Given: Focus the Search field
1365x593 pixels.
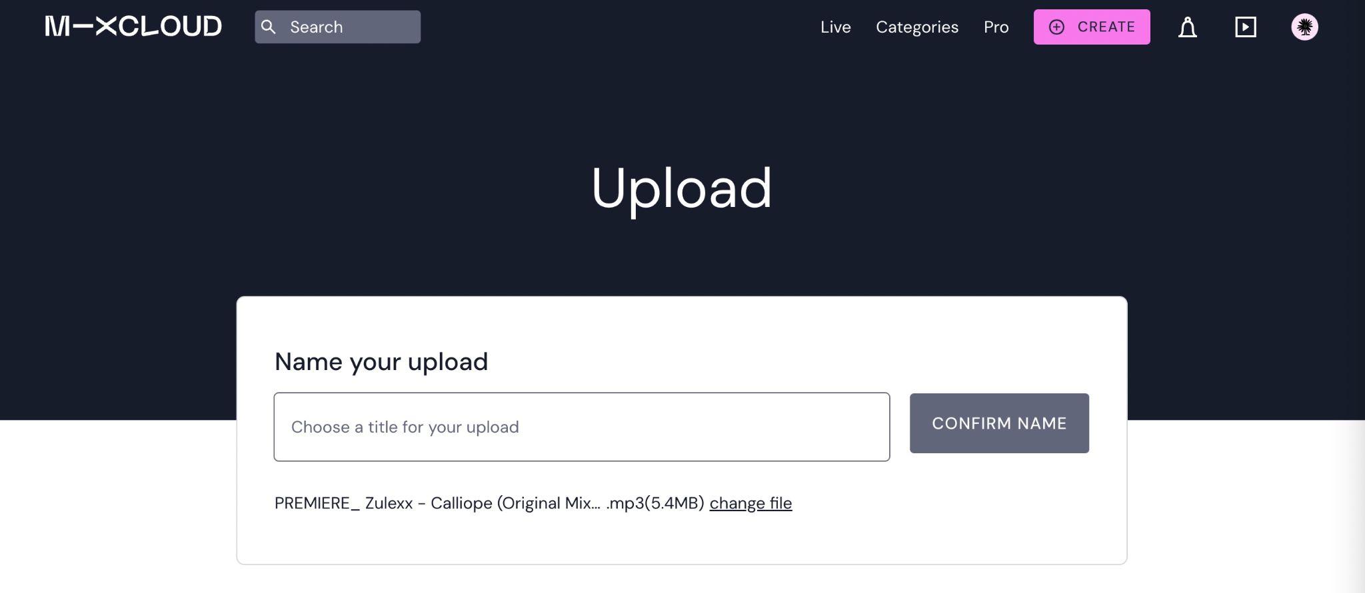Looking at the screenshot, I should (x=337, y=27).
